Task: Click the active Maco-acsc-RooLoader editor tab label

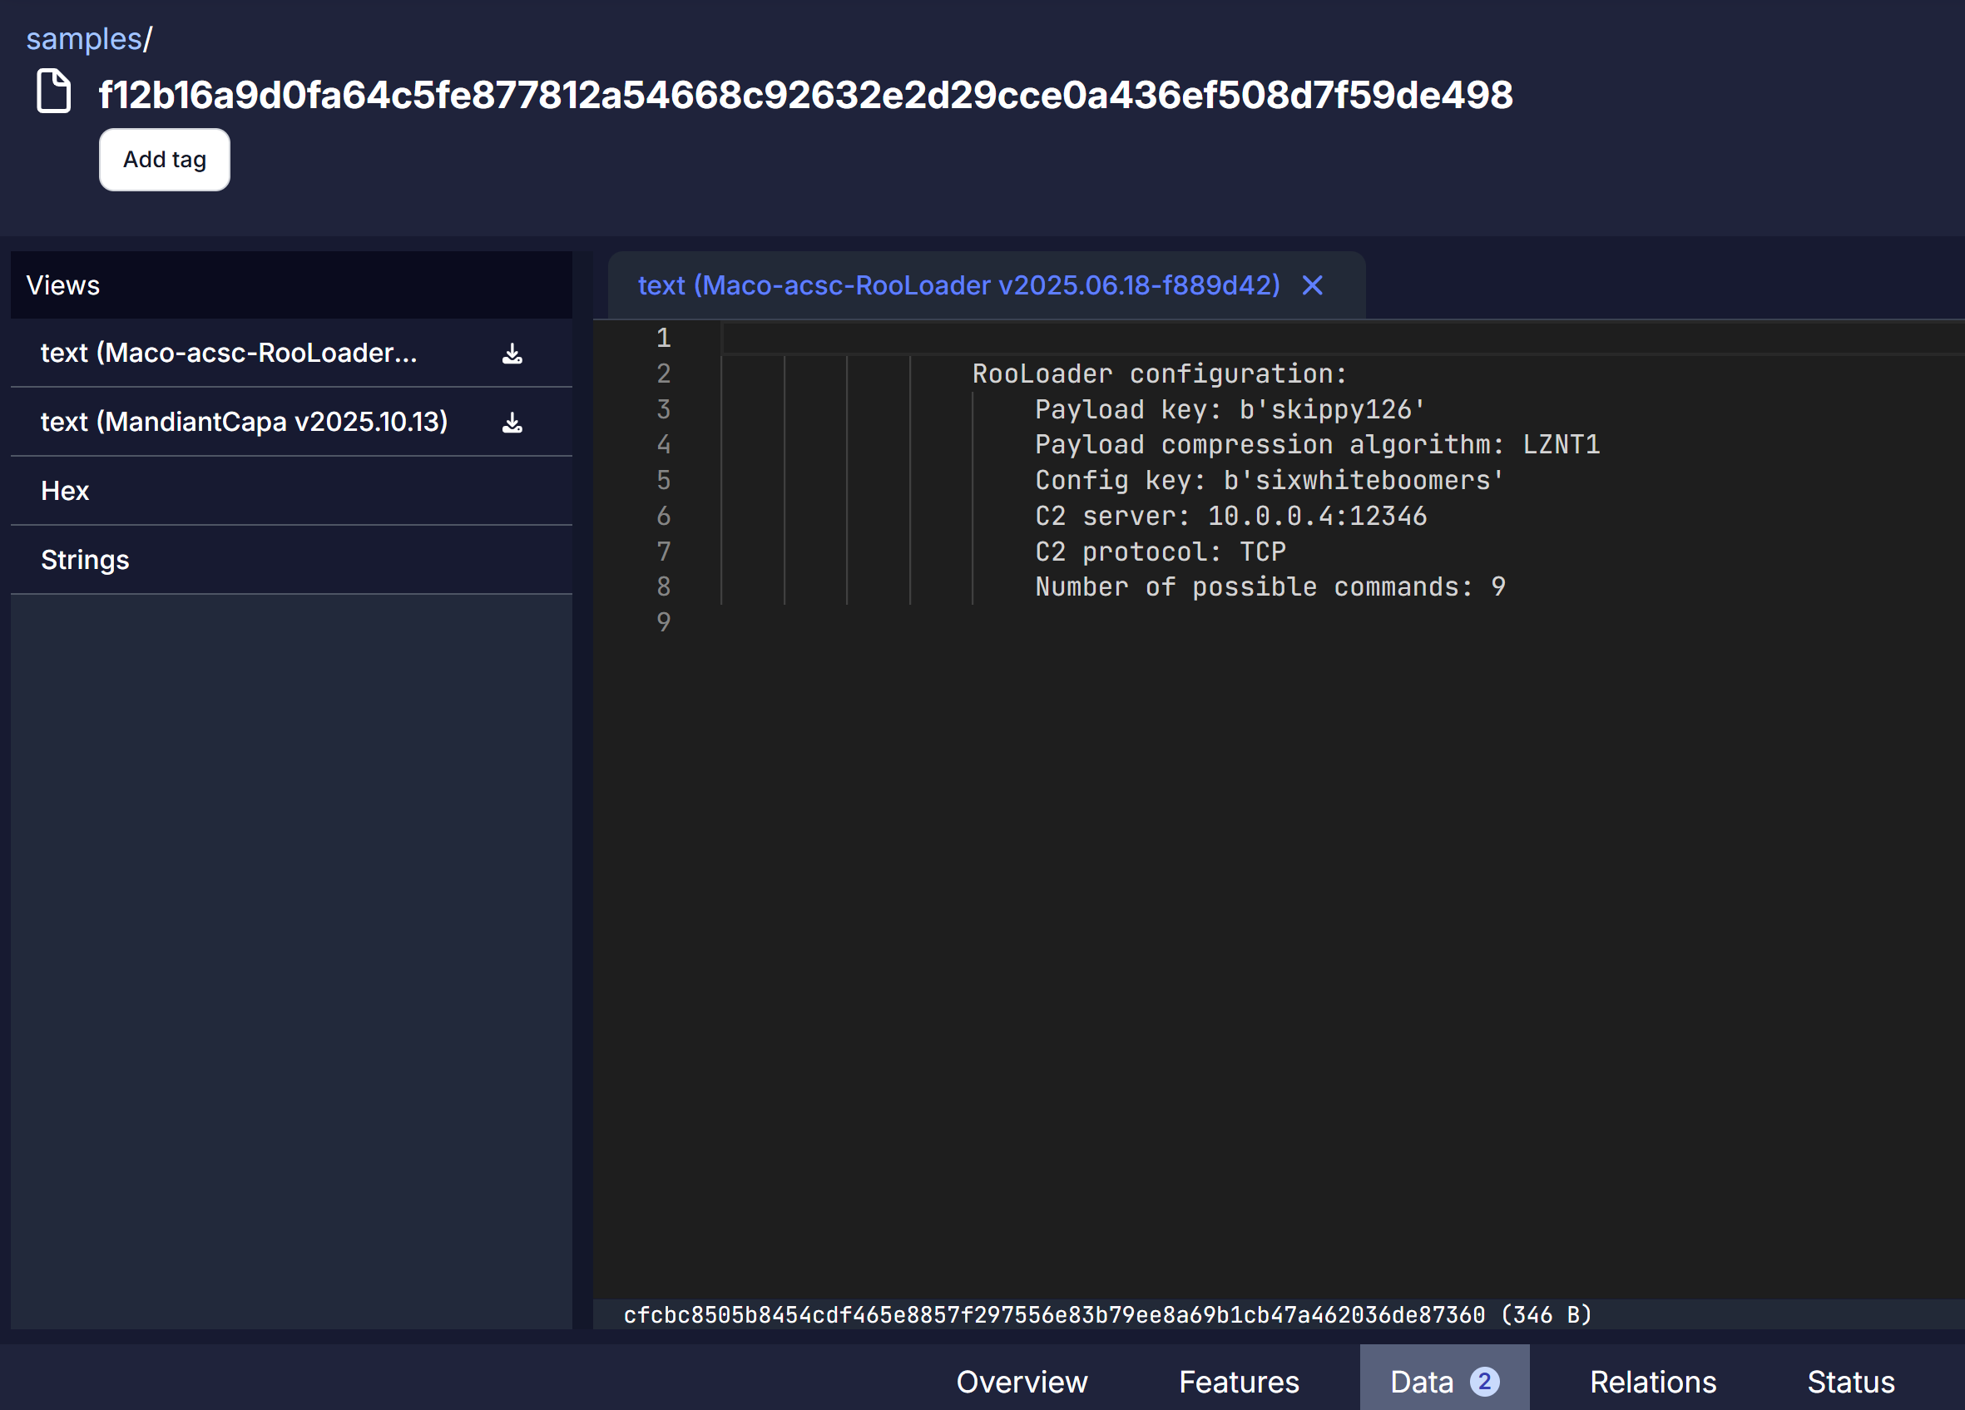Action: click(x=958, y=285)
